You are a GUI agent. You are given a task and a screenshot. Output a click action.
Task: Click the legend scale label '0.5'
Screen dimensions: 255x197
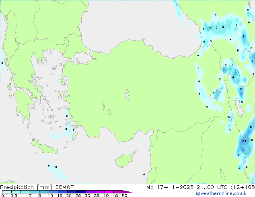14,195
